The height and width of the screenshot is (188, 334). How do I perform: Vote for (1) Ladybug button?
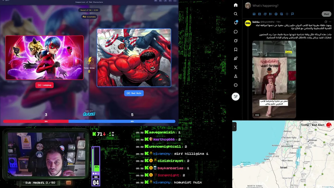(44, 85)
